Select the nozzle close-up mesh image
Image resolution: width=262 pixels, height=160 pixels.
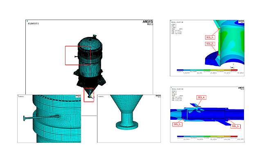click(49, 119)
